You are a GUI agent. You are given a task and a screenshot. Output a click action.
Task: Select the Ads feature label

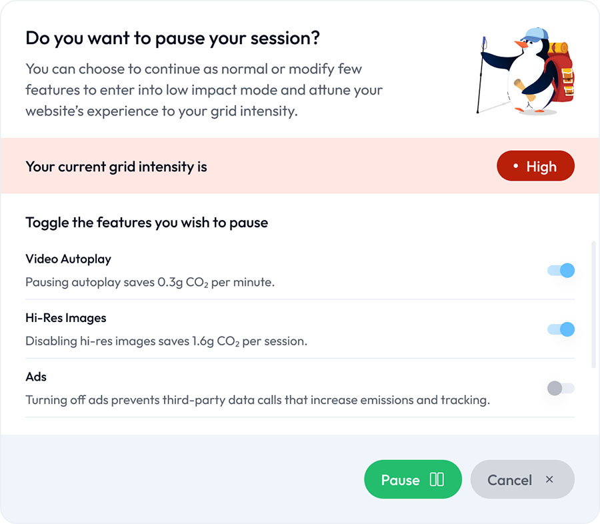point(36,377)
